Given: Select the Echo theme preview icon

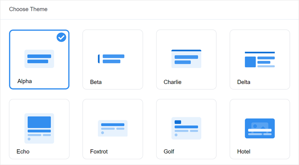Looking at the screenshot, I should coord(39,128).
